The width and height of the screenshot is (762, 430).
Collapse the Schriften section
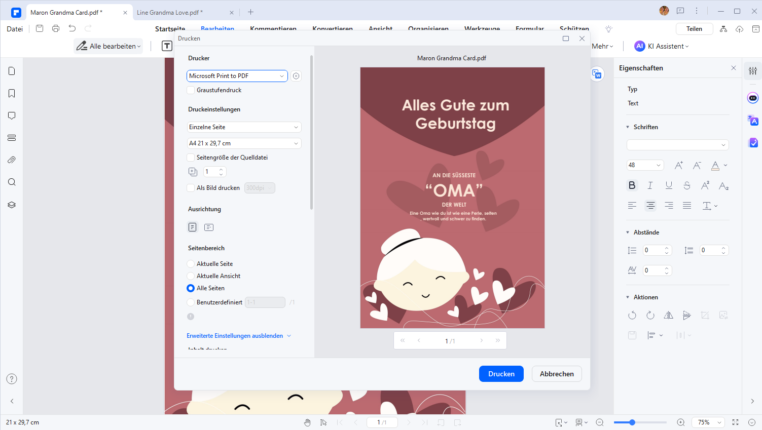628,127
